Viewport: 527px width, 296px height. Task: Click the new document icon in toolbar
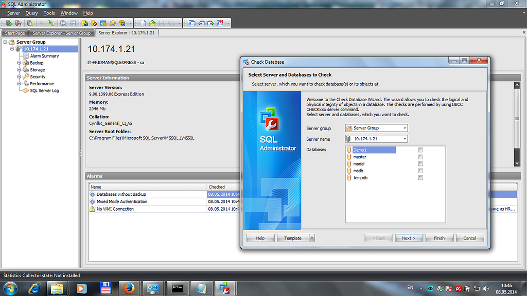(143, 23)
